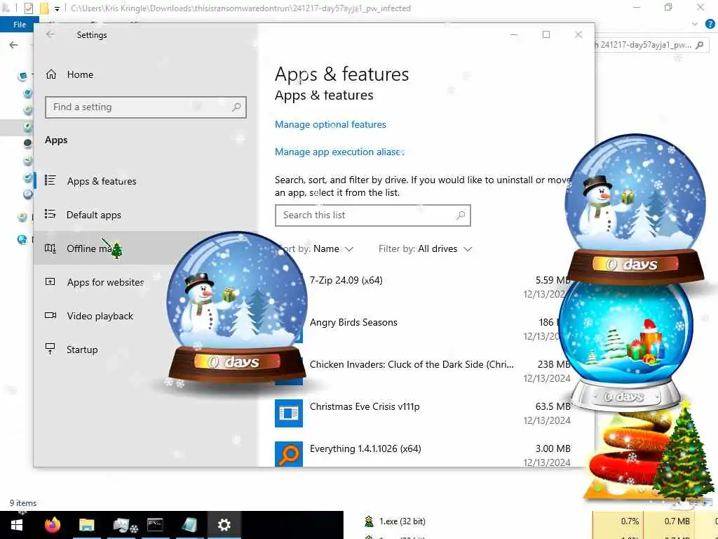Click the Startup monitor icon
718x539 pixels.
(50, 349)
